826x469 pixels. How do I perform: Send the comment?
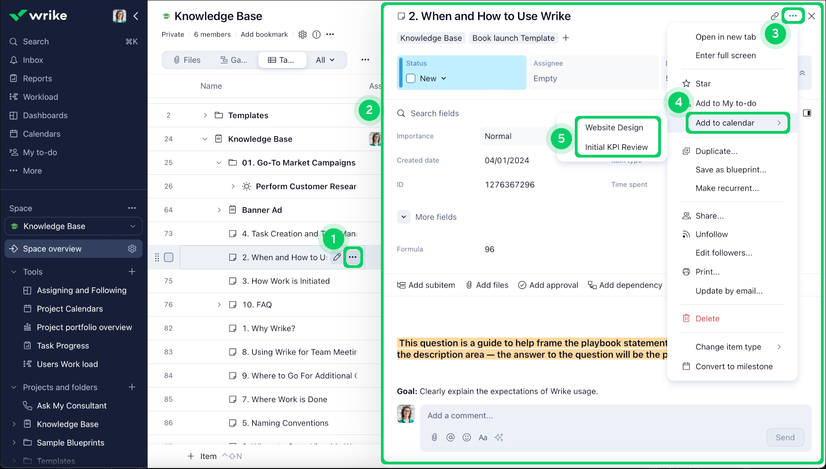785,437
